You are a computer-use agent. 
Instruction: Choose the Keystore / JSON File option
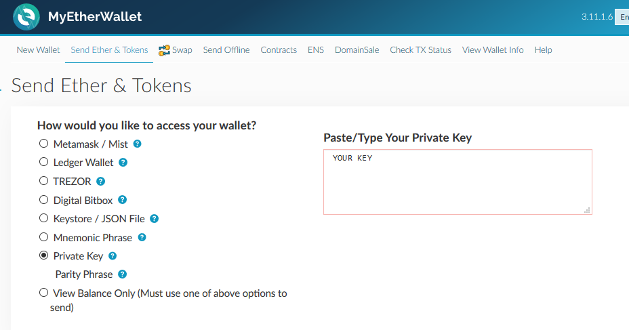click(44, 218)
